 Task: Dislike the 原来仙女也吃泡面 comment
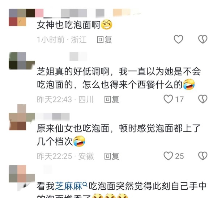click(x=203, y=156)
